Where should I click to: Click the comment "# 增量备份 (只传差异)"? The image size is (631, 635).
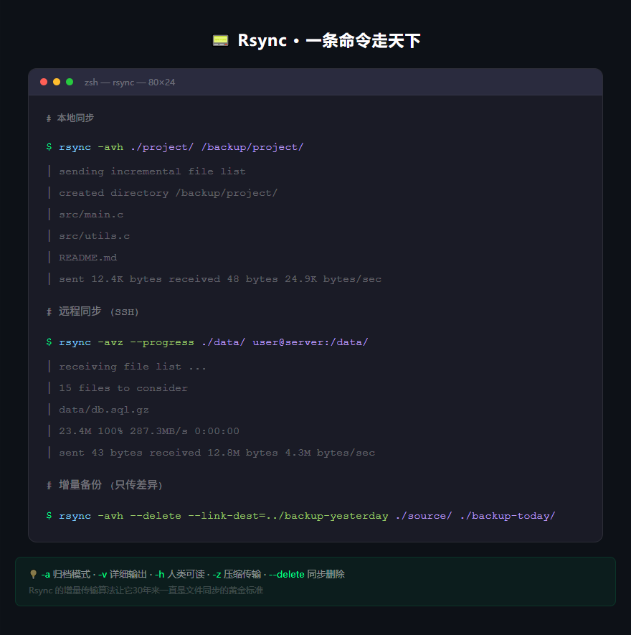105,485
